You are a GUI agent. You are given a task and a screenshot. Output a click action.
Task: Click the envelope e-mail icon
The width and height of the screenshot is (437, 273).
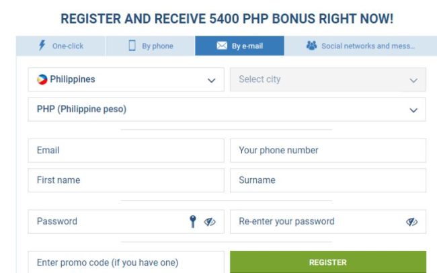222,46
